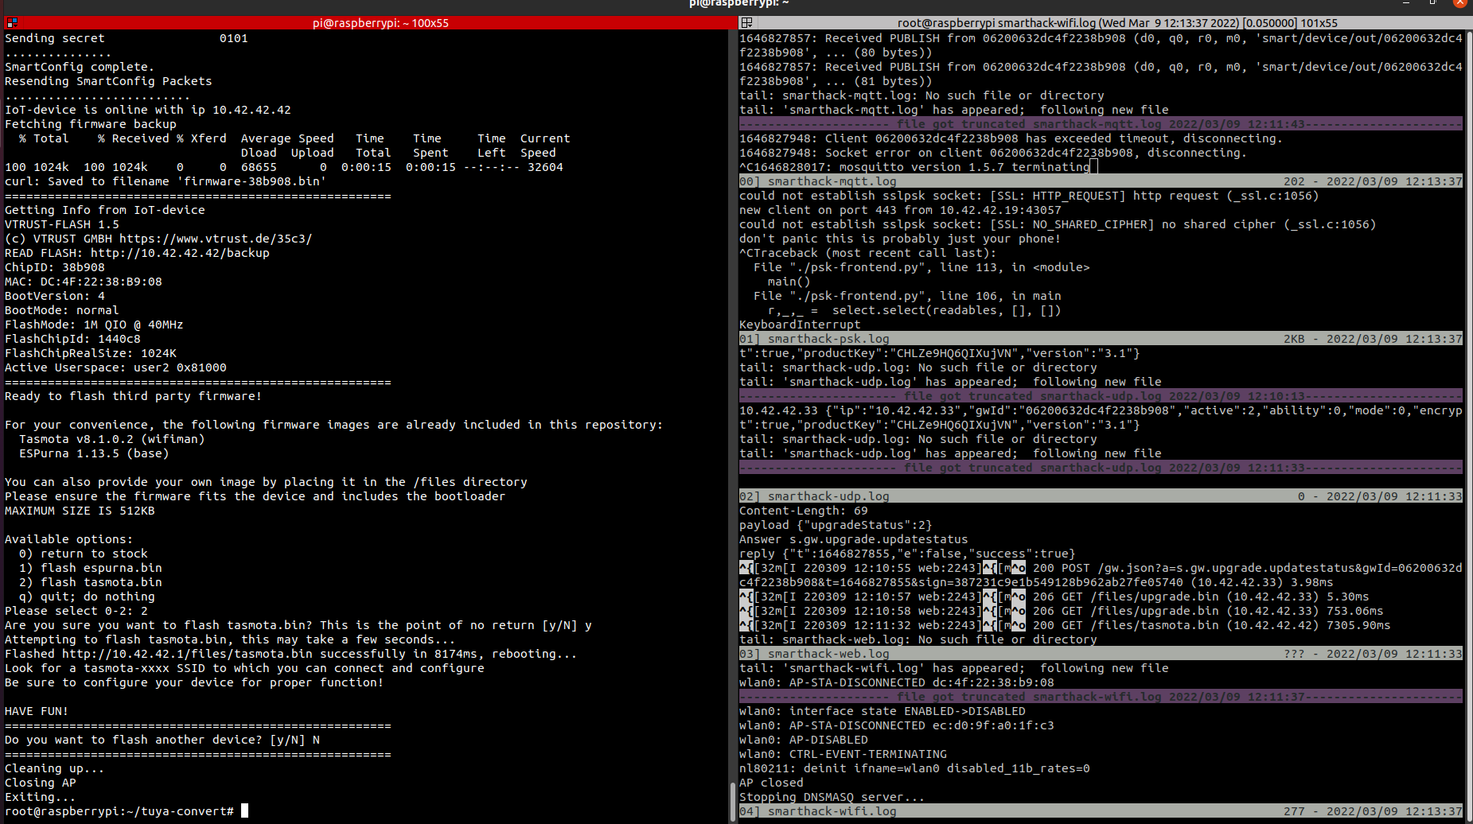Click the cursor at the tuya-convert prompt

[244, 811]
